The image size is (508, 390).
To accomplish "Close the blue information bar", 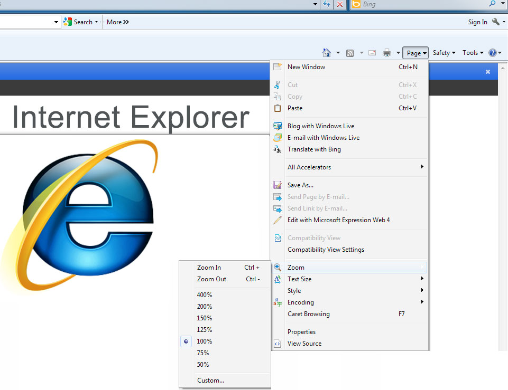I will point(487,71).
